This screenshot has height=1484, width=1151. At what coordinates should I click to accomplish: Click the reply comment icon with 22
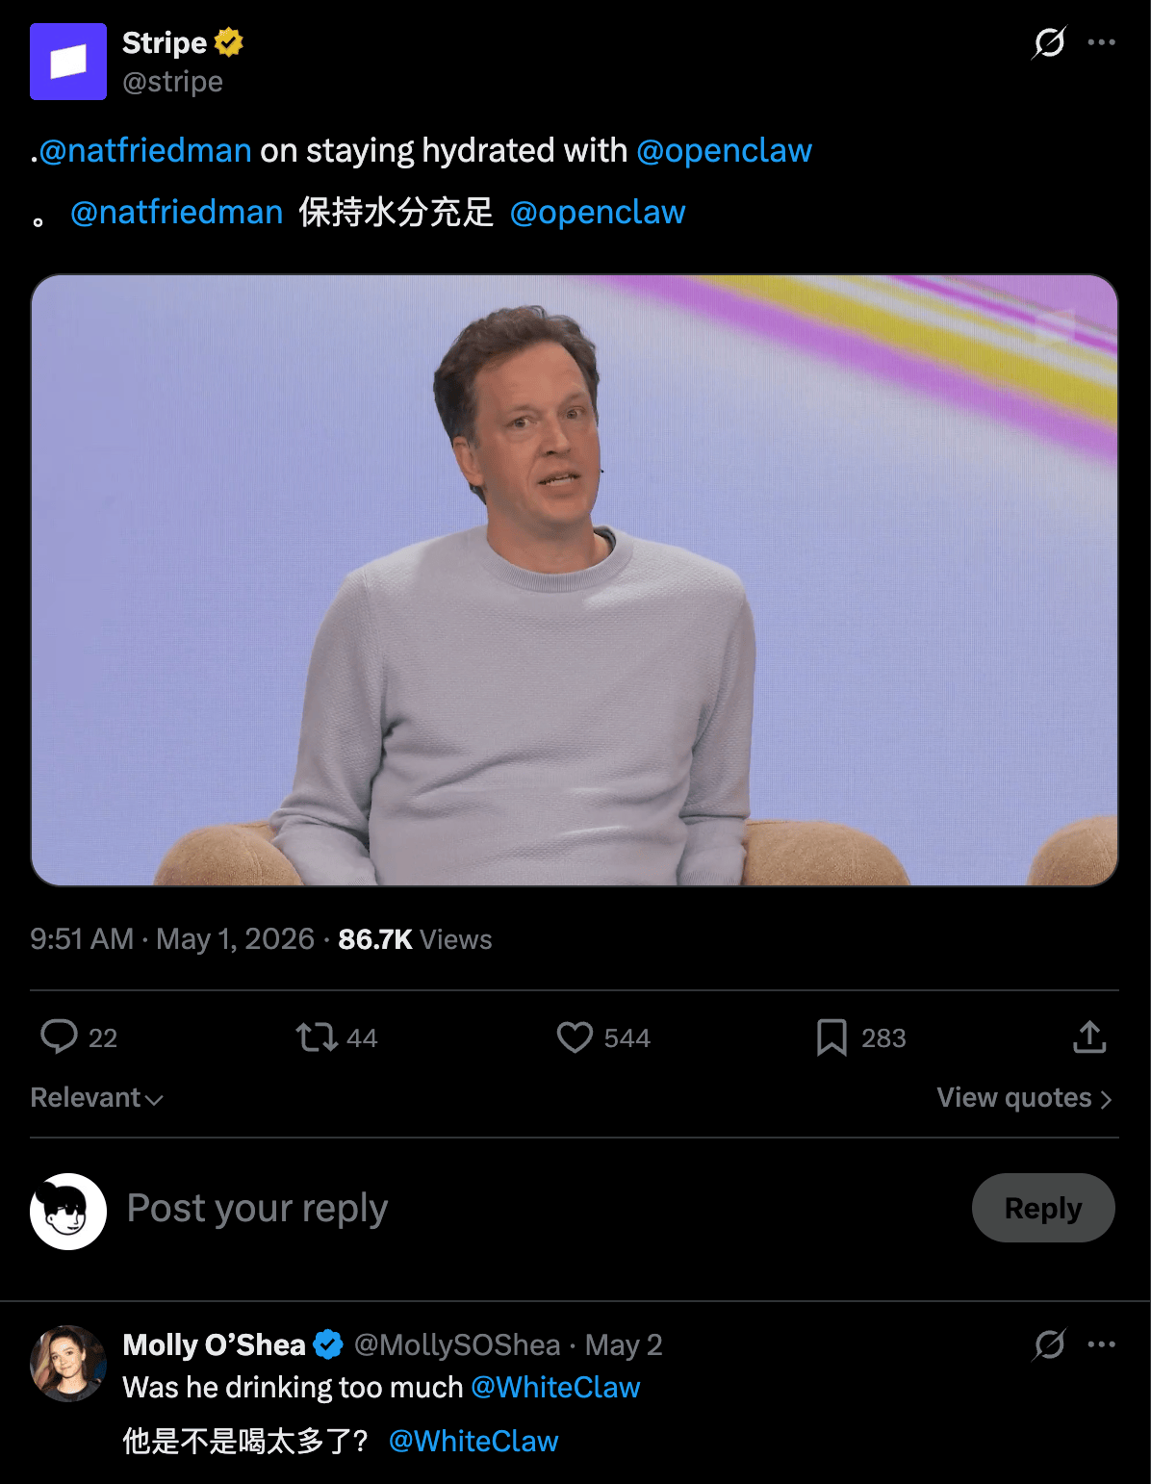point(59,1037)
